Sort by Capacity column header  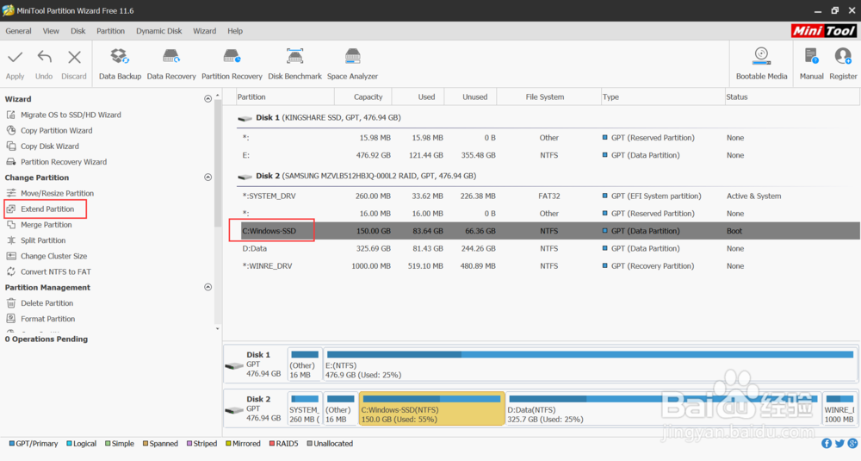[363, 97]
